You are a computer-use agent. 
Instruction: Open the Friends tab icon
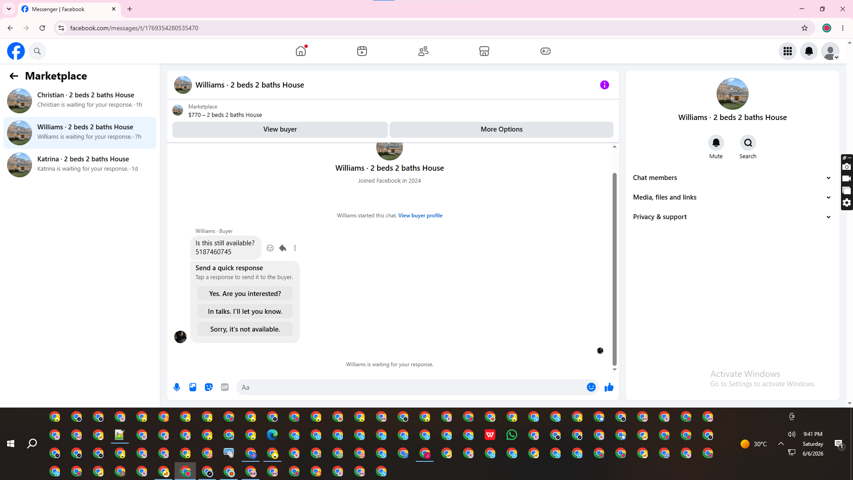(x=423, y=51)
